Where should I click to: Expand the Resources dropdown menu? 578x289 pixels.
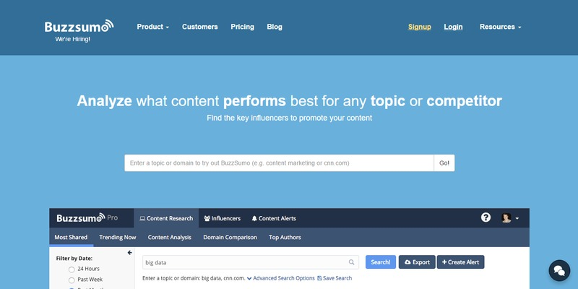pos(500,27)
